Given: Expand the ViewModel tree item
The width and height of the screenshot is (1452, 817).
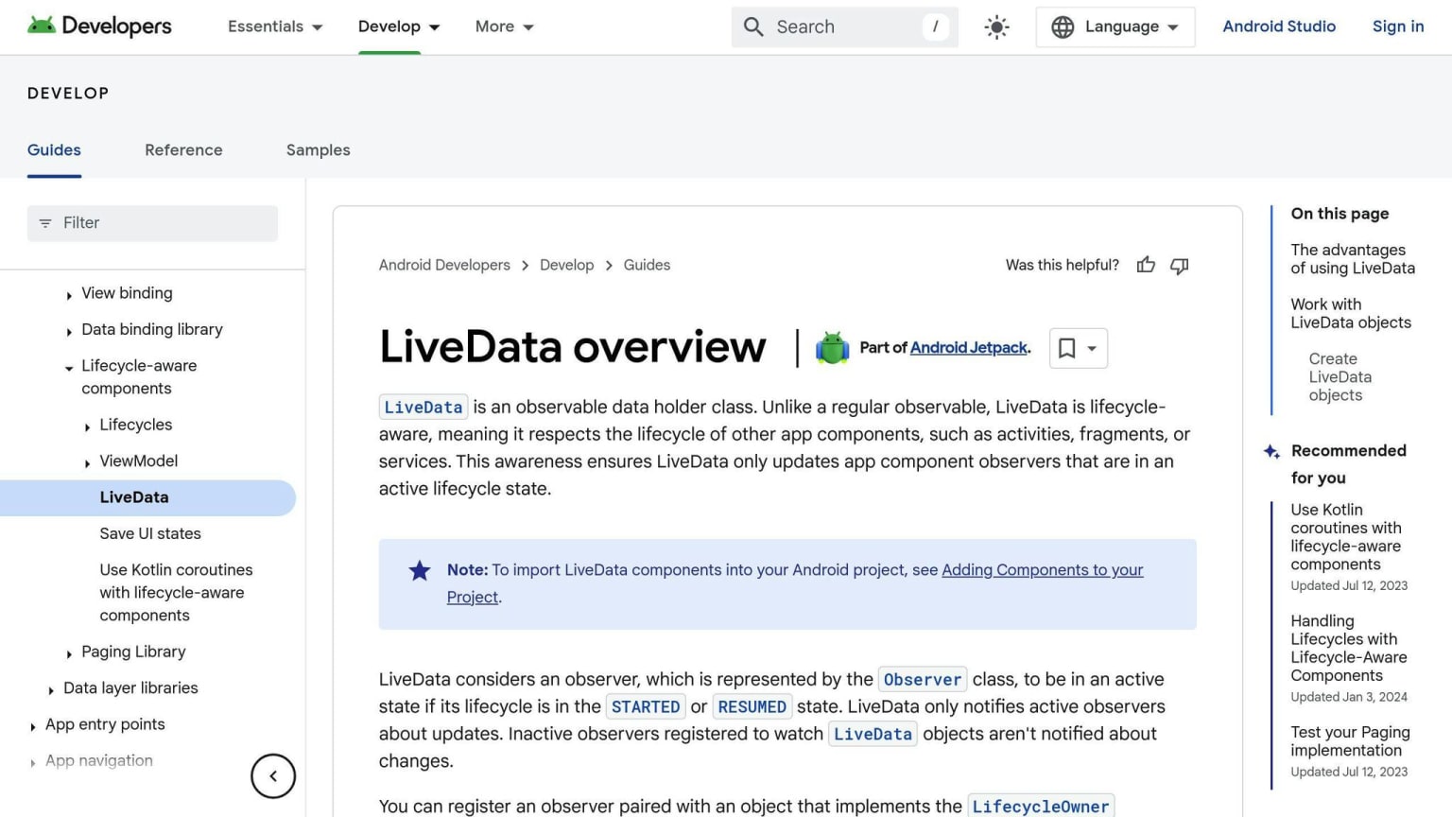Looking at the screenshot, I should click(x=87, y=462).
